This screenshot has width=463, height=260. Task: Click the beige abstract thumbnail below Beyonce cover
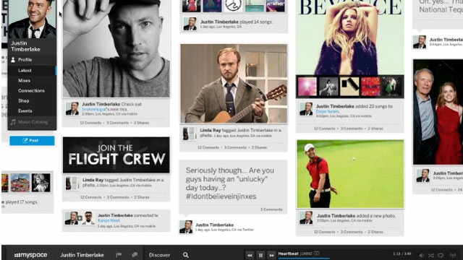click(x=349, y=87)
